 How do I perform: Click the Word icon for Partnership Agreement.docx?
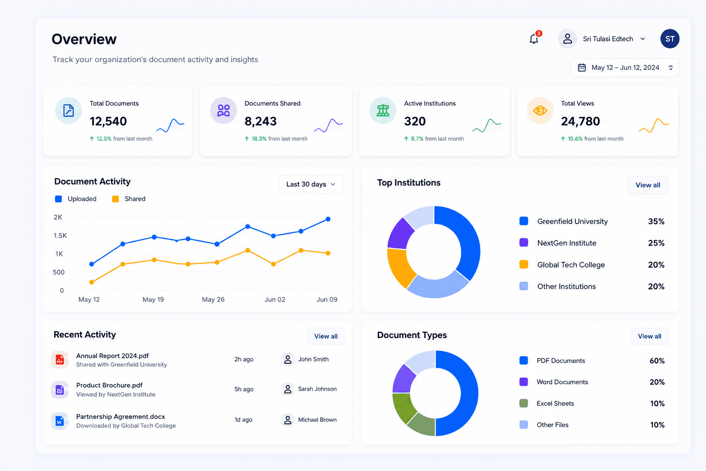point(60,420)
